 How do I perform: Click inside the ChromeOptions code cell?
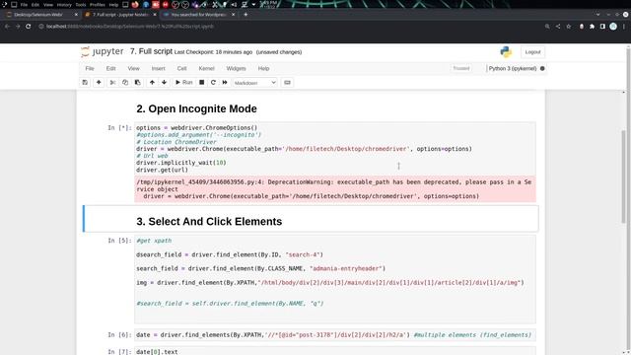tap(335, 149)
